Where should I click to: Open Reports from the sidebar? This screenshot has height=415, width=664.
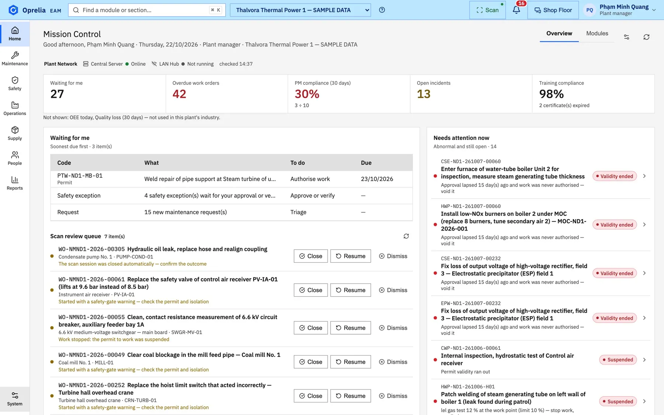click(x=15, y=183)
